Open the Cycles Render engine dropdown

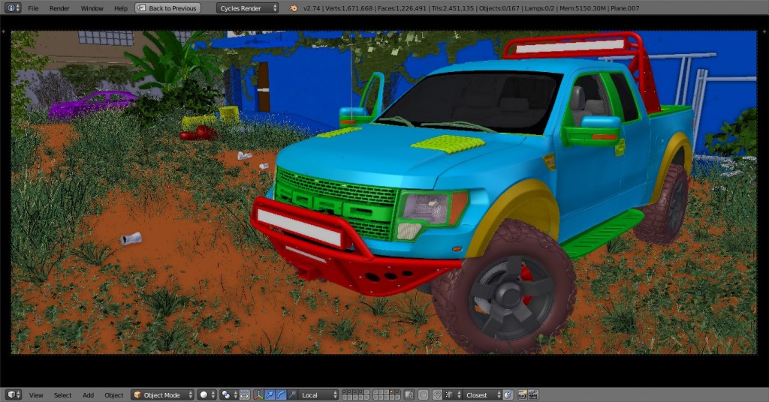coord(247,7)
